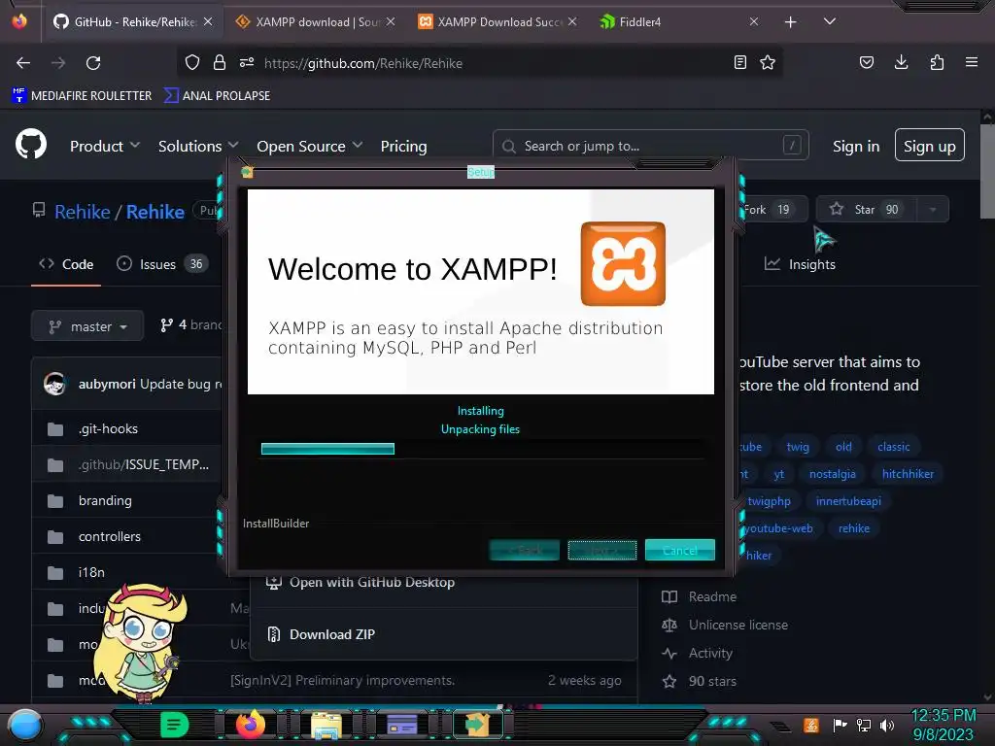Click the Cancel button in XAMPP setup
Screen dimensions: 995x746
coord(679,550)
